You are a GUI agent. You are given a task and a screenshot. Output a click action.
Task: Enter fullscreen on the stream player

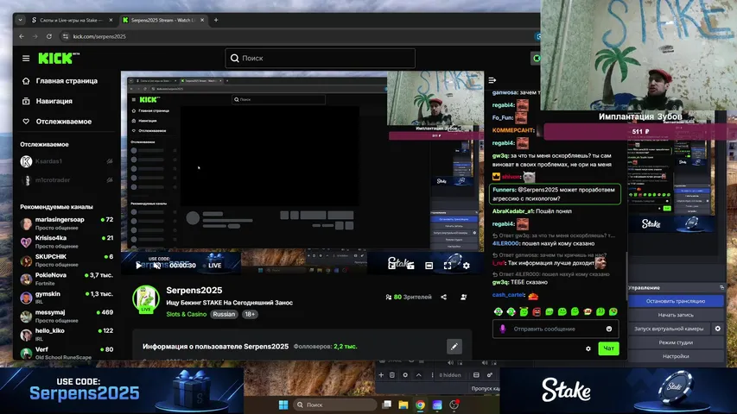click(448, 265)
